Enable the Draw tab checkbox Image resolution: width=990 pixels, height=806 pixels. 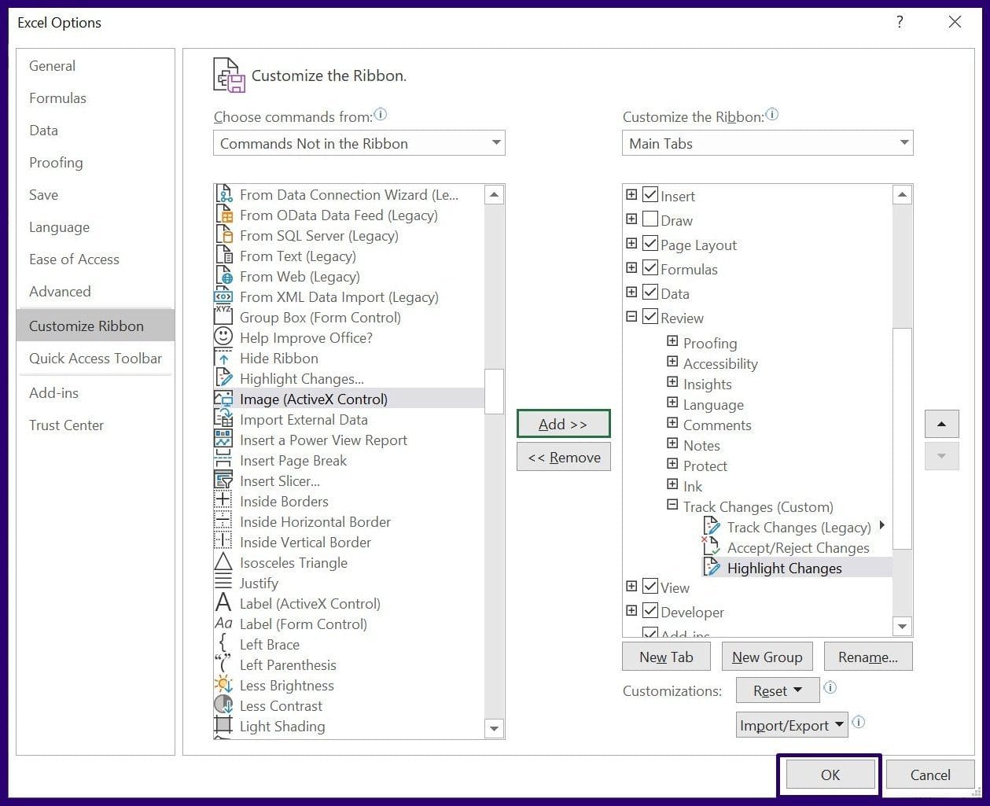point(650,219)
